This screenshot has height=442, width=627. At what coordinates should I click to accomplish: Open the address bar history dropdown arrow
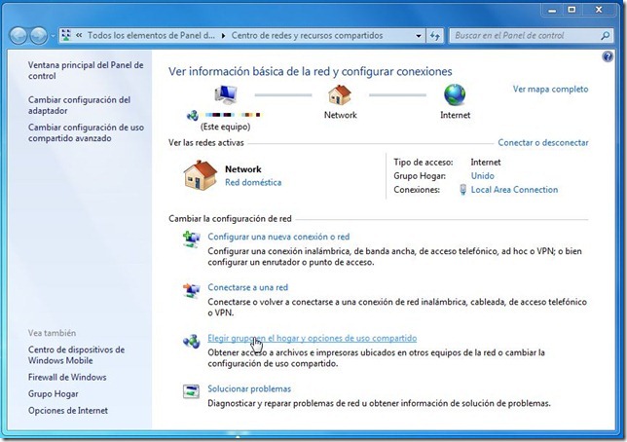point(419,36)
